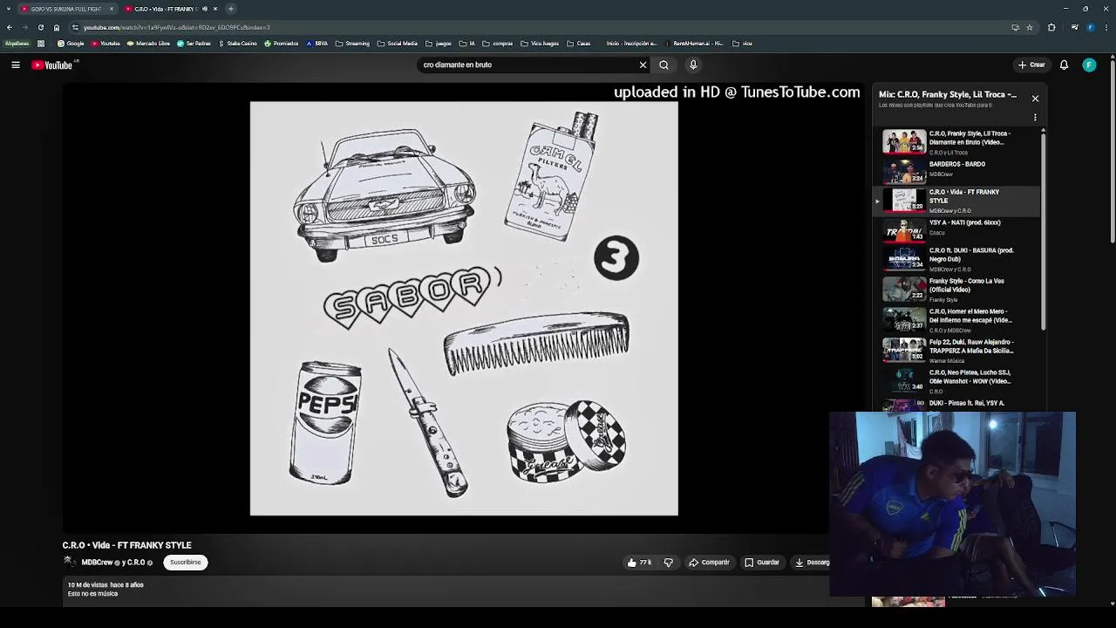Play 'C.R.O ft. DUKI - BASURA' in the playlist
Screen dimensions: 1116x628
tap(956, 259)
